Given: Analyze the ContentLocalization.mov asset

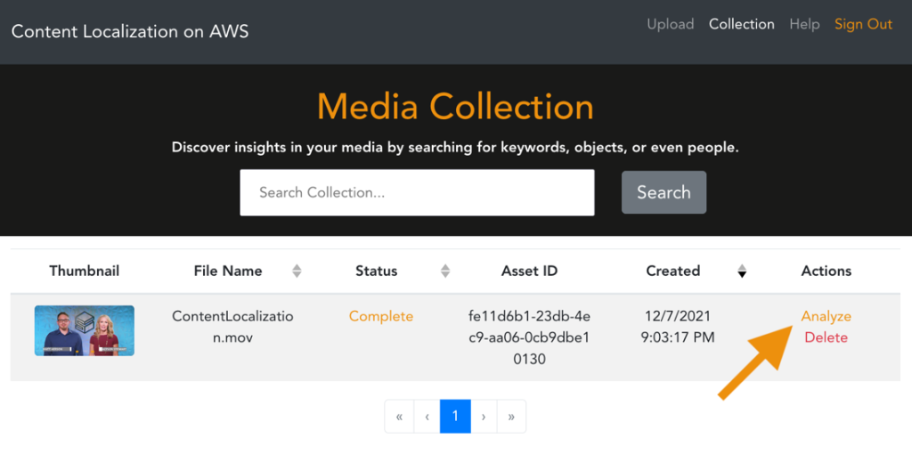Looking at the screenshot, I should [x=826, y=316].
